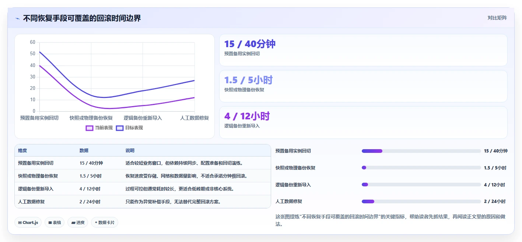Click description starting 过程可控但通常耗时较长

[180, 189]
